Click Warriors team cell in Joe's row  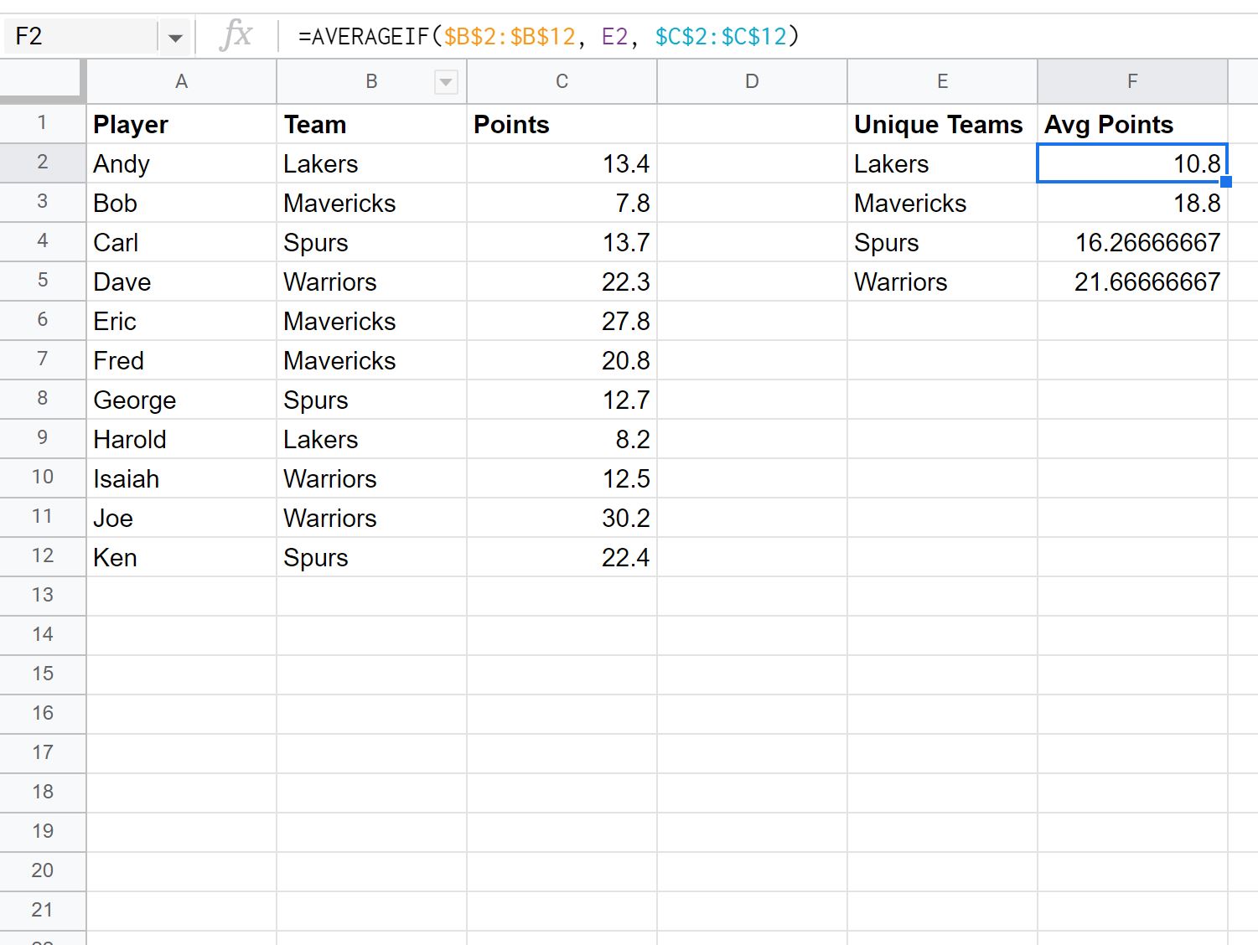[372, 518]
